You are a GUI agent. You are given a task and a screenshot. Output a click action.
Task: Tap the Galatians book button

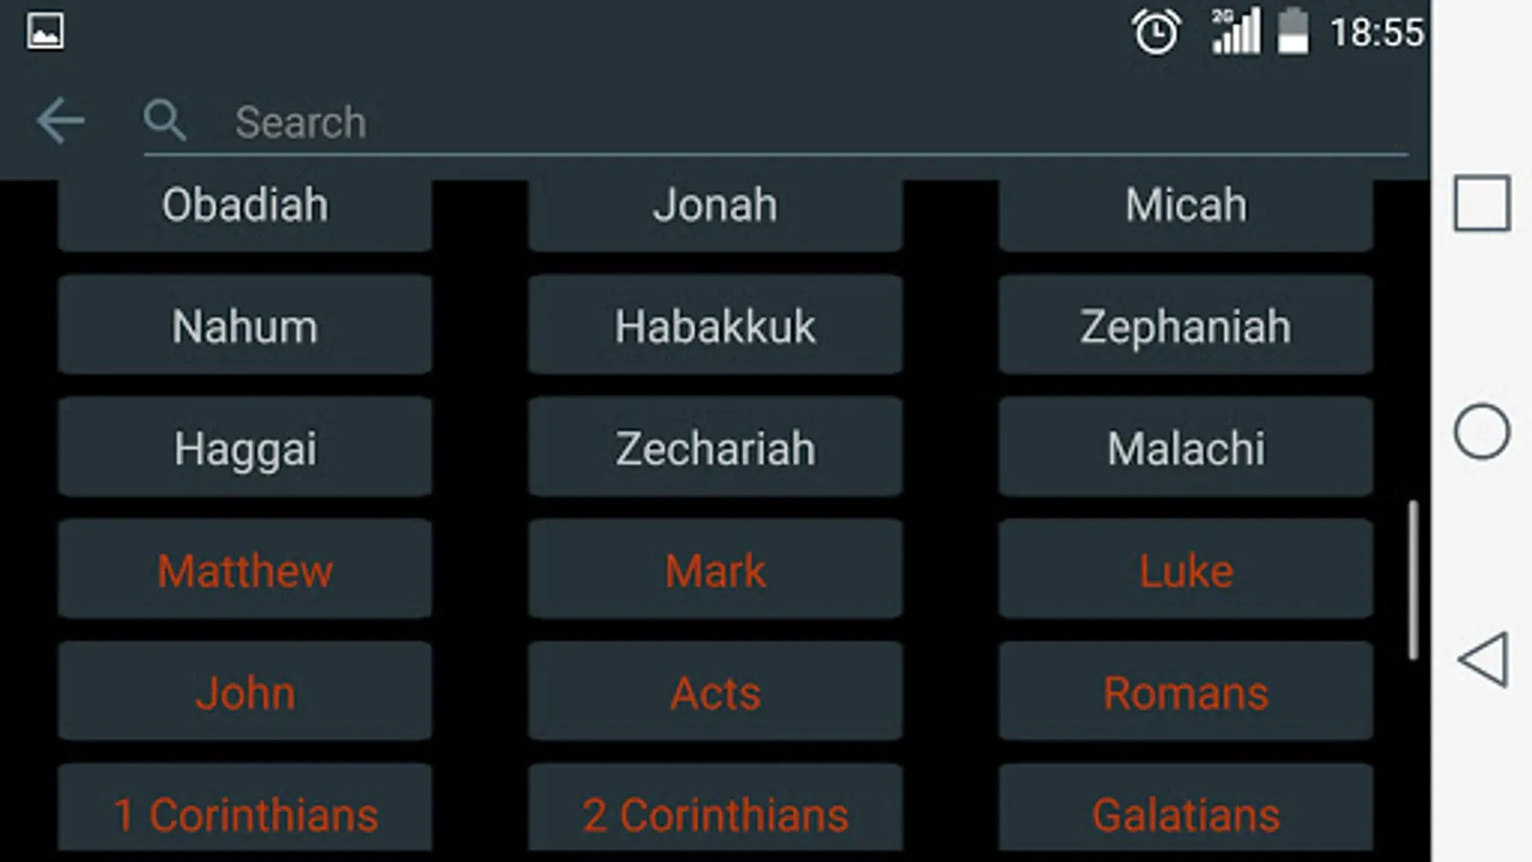1185,807
